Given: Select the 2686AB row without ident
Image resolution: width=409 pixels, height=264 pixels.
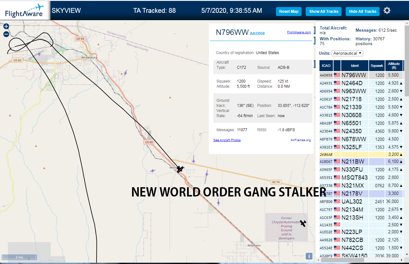Looking at the screenshot, I should coord(361,154).
